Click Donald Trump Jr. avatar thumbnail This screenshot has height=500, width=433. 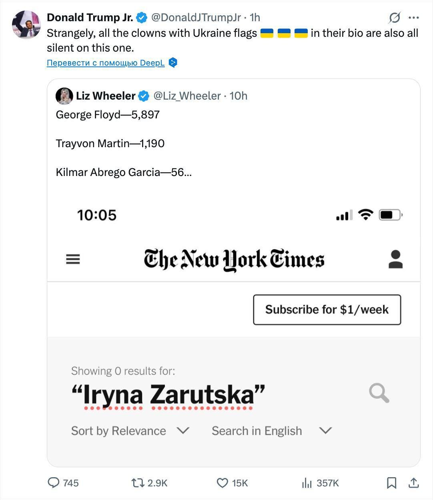[x=26, y=25]
